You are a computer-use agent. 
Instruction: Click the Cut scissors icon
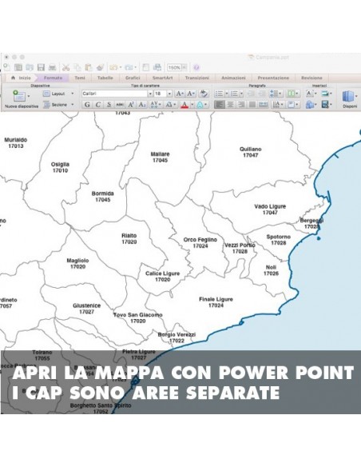(65, 67)
